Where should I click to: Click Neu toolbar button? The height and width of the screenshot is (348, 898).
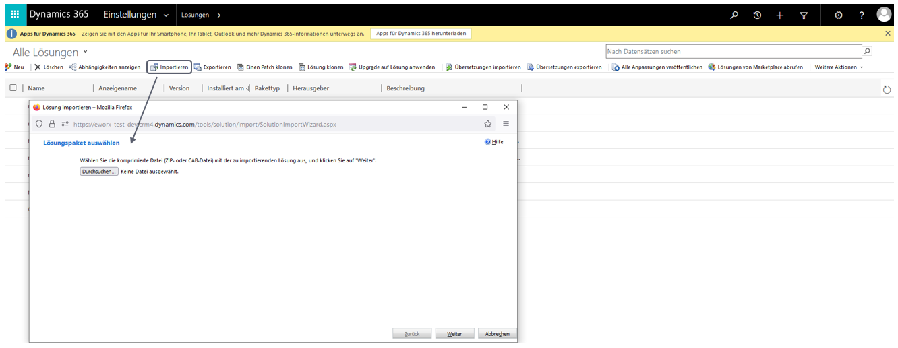tap(14, 67)
